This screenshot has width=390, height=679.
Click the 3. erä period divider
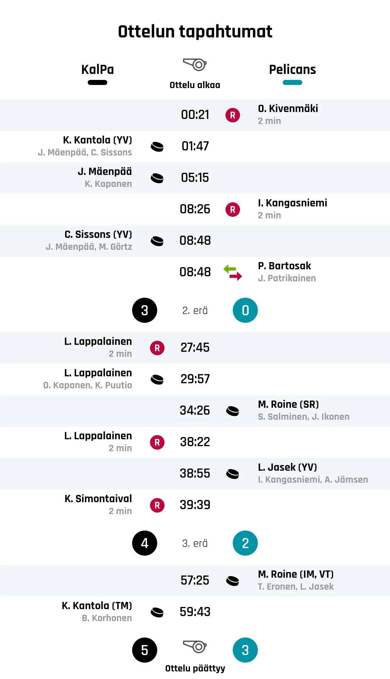tap(195, 543)
